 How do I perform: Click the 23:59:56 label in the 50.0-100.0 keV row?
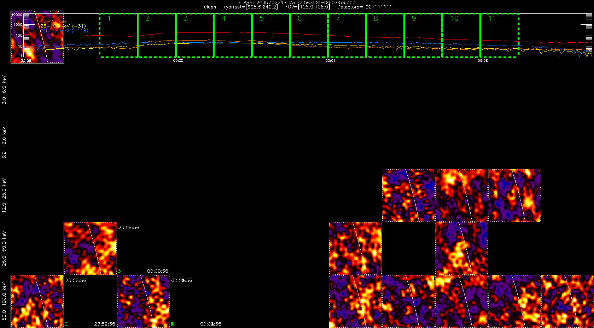coord(105,324)
